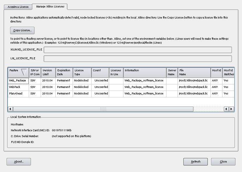242x172 pixels.
Task: Click Uncounted cell in WebPack row
Action: click(100, 87)
